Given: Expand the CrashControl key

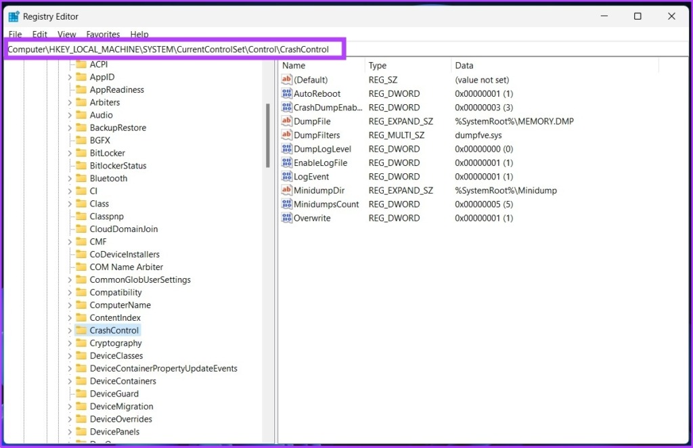Looking at the screenshot, I should click(x=70, y=330).
